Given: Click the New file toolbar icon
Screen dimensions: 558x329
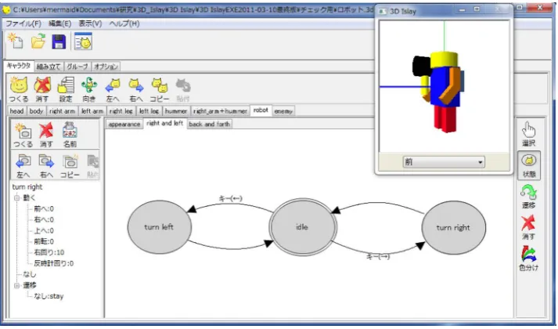Looking at the screenshot, I should coord(16,42).
